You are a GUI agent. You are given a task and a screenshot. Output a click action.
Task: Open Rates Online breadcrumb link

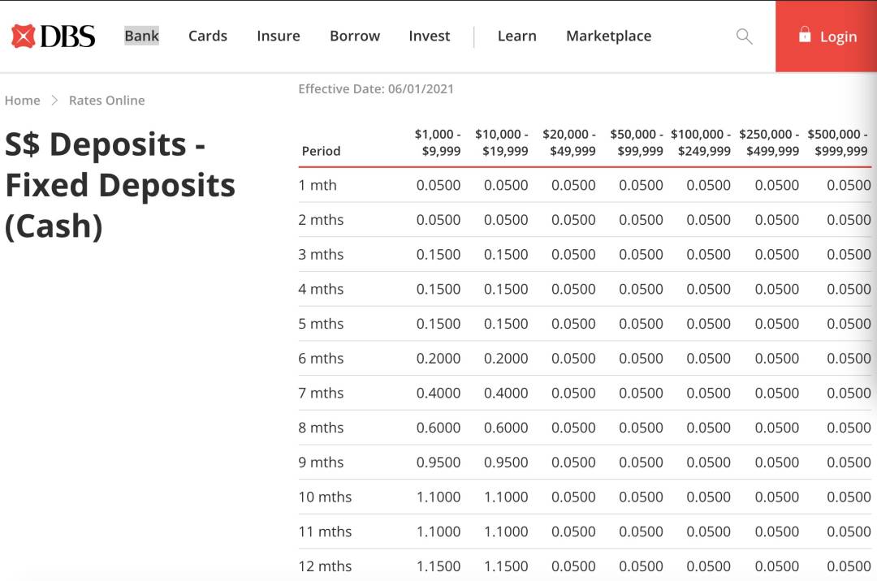click(x=106, y=101)
